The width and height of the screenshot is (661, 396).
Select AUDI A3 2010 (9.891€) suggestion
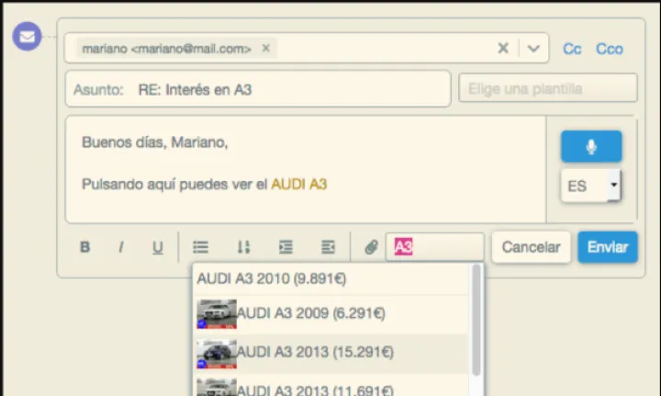330,278
